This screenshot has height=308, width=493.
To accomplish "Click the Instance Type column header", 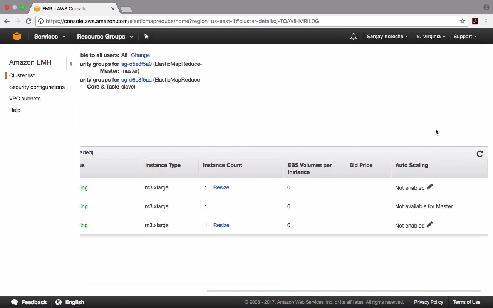I will click(x=163, y=165).
